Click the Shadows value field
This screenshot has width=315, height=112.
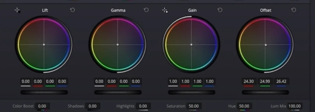pos(93,106)
